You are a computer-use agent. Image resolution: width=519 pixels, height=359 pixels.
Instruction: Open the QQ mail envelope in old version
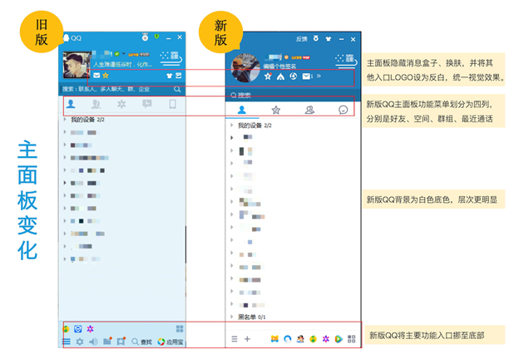tap(96, 76)
